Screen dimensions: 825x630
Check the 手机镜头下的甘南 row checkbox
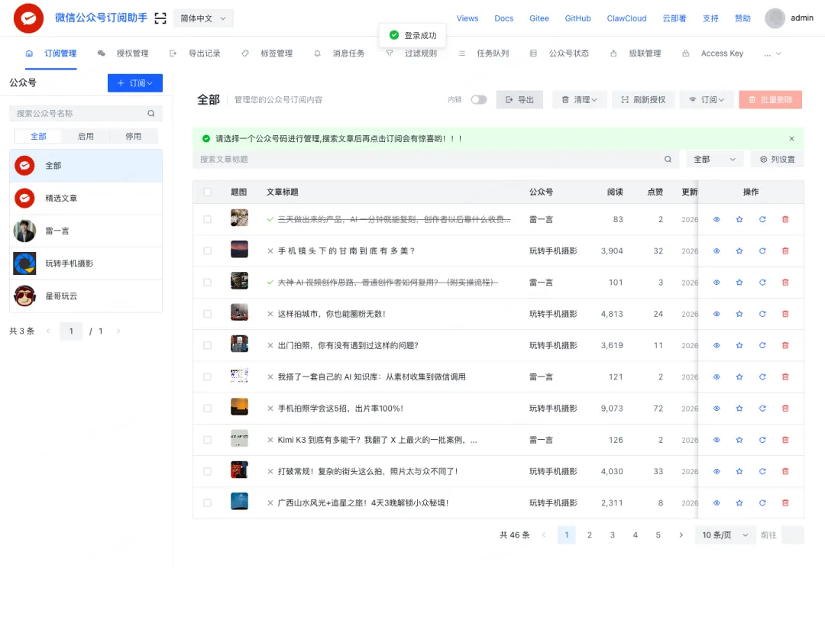[207, 250]
